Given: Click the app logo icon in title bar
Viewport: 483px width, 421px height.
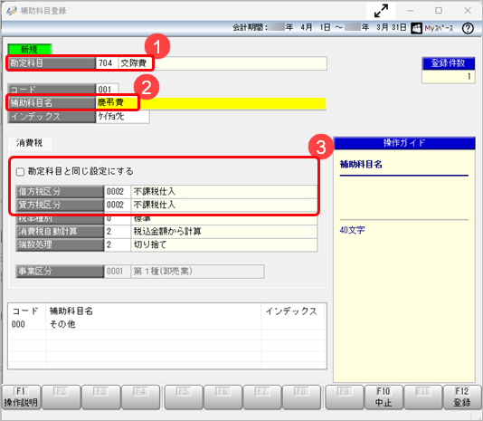Looking at the screenshot, I should click(12, 11).
